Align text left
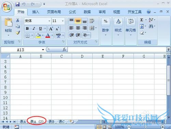Image resolution: width=171 pixels, height=129 pixels. pos(71,28)
